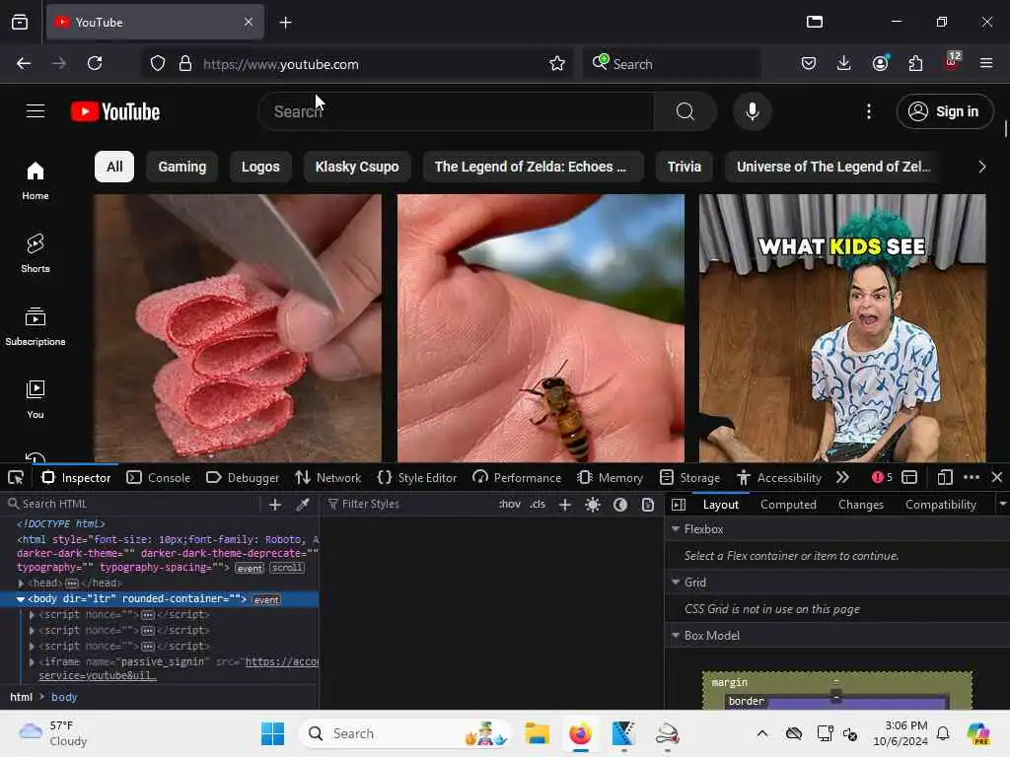Click the YouTube search magnifier button
The height and width of the screenshot is (757, 1010).
[685, 111]
